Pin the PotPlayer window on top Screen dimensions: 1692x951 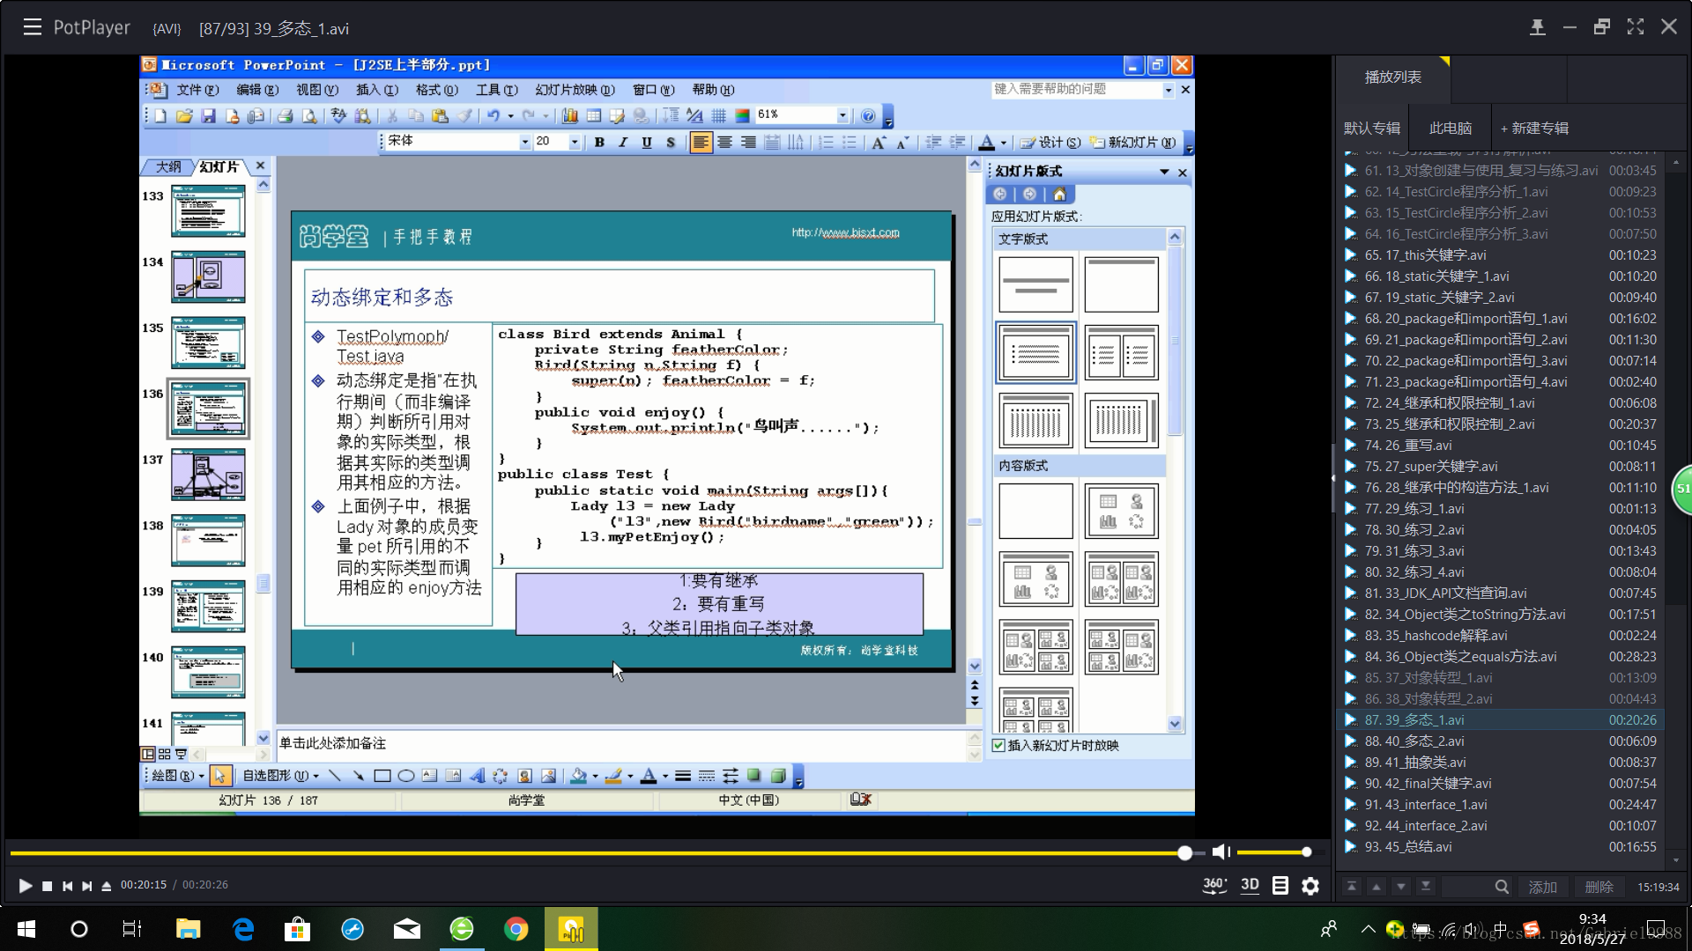(x=1537, y=27)
